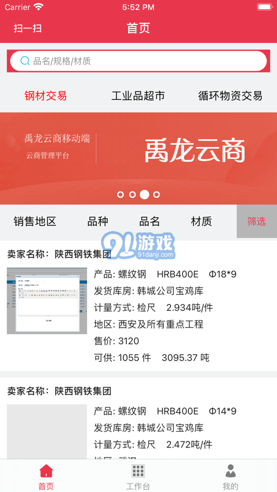Open the 首页 home tab icon
This screenshot has width=277, height=492.
(46, 471)
